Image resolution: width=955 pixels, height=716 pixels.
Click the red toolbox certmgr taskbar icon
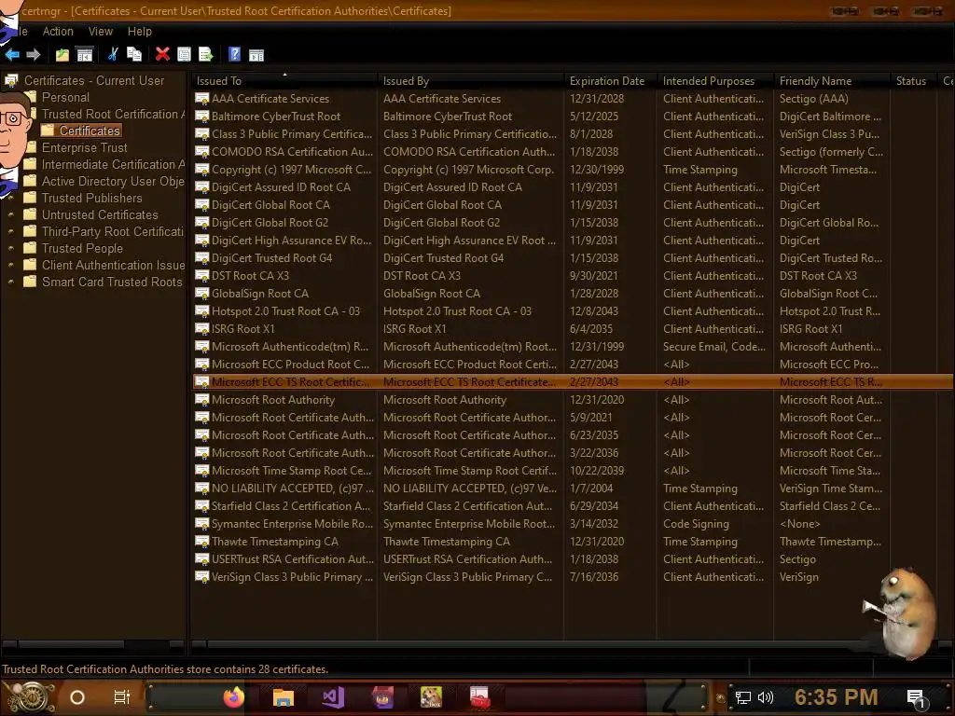tap(480, 697)
